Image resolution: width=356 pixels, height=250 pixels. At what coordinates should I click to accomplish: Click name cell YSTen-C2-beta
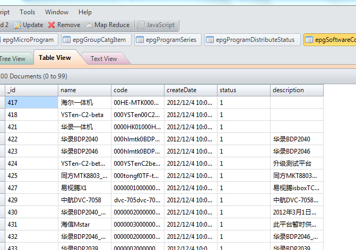(x=85, y=115)
